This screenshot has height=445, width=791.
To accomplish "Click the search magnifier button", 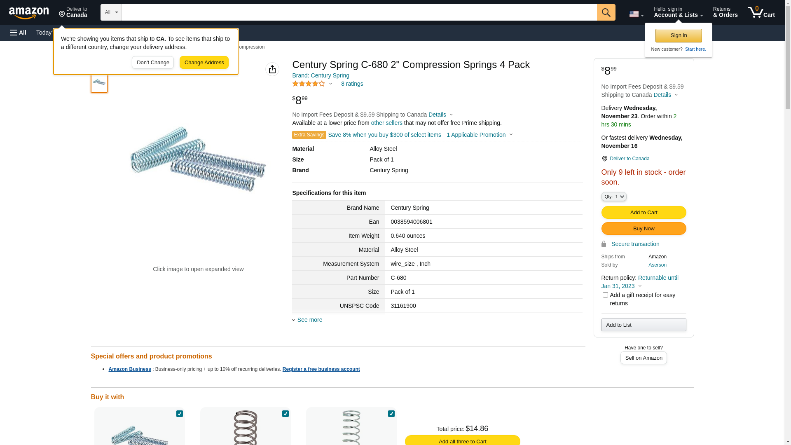I will coord(606,12).
